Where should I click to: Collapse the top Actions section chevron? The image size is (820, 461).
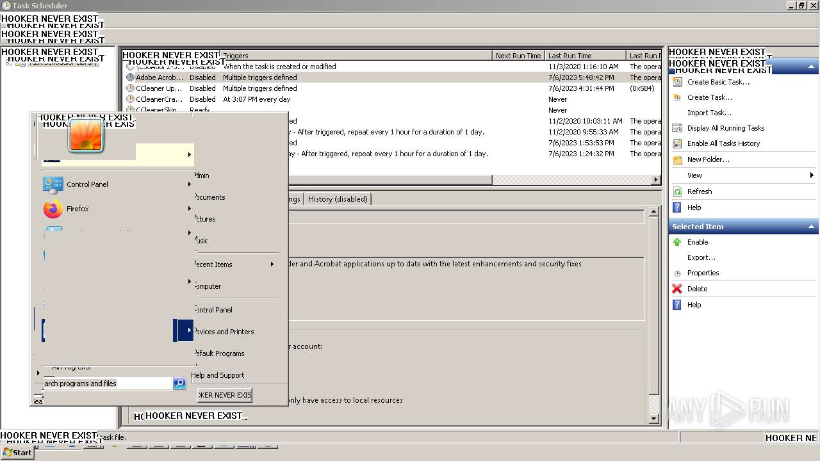pyautogui.click(x=811, y=67)
